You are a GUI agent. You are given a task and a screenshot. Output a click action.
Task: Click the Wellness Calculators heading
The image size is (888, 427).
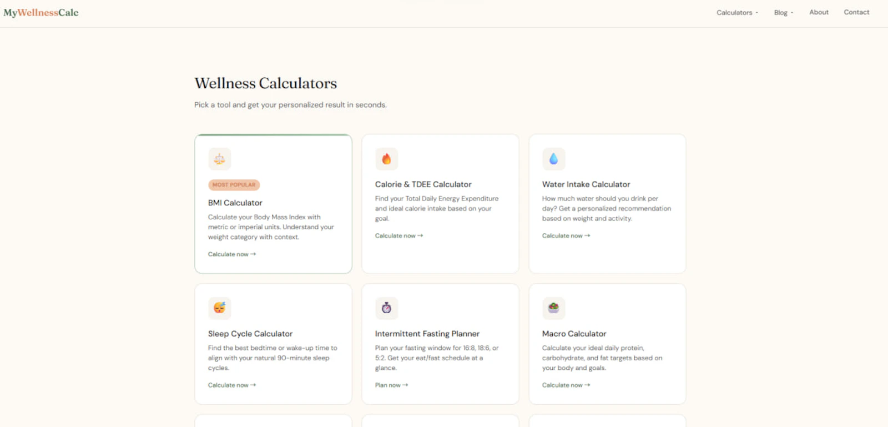click(x=266, y=83)
